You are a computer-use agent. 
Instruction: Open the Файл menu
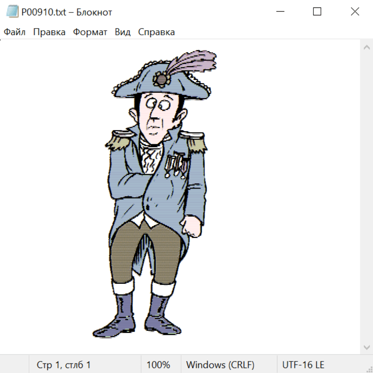click(x=15, y=32)
